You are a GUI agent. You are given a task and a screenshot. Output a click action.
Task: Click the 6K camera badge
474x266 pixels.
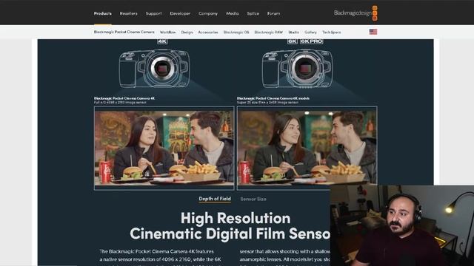click(x=293, y=41)
